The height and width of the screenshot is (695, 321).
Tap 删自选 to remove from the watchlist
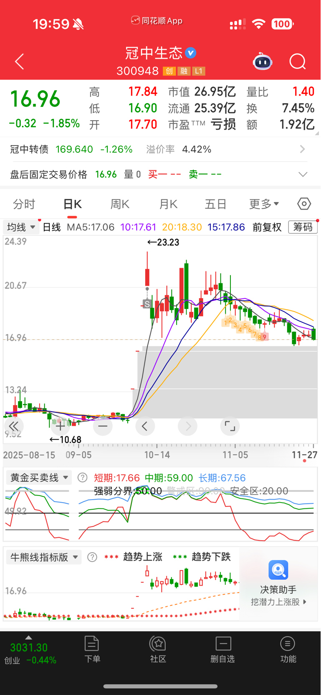pos(223,650)
